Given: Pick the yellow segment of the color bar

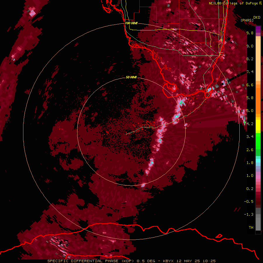Looking at the screenshot, I should pyautogui.click(x=258, y=125).
